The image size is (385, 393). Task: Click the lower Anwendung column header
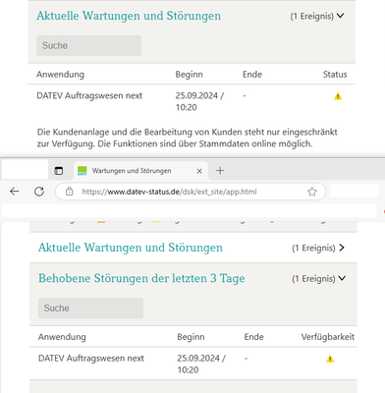pos(62,337)
